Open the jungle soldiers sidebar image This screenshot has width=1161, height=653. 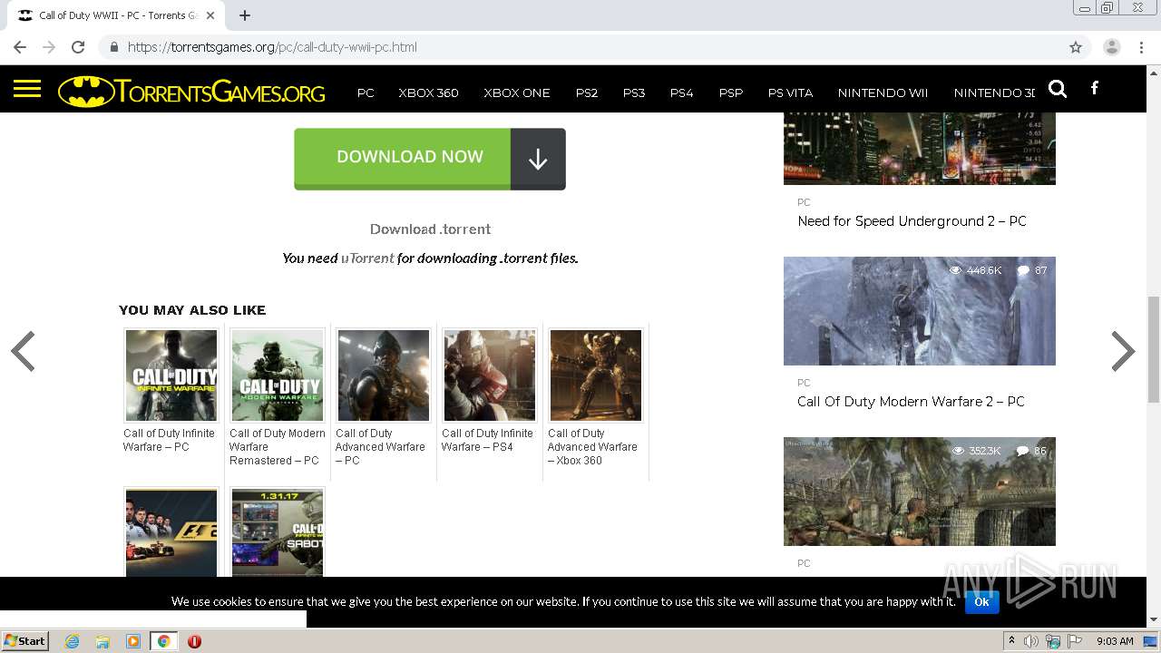click(x=920, y=492)
